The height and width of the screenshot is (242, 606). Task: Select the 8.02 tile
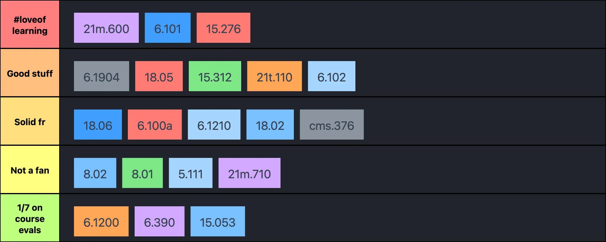click(x=95, y=173)
